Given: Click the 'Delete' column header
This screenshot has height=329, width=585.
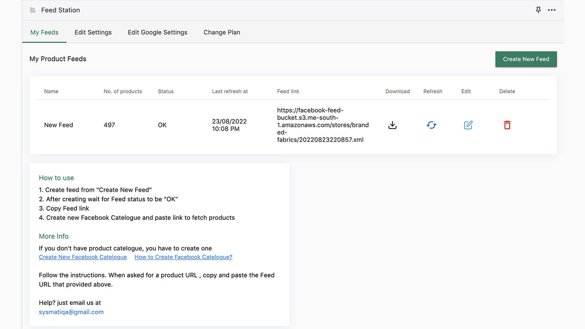Looking at the screenshot, I should (507, 91).
